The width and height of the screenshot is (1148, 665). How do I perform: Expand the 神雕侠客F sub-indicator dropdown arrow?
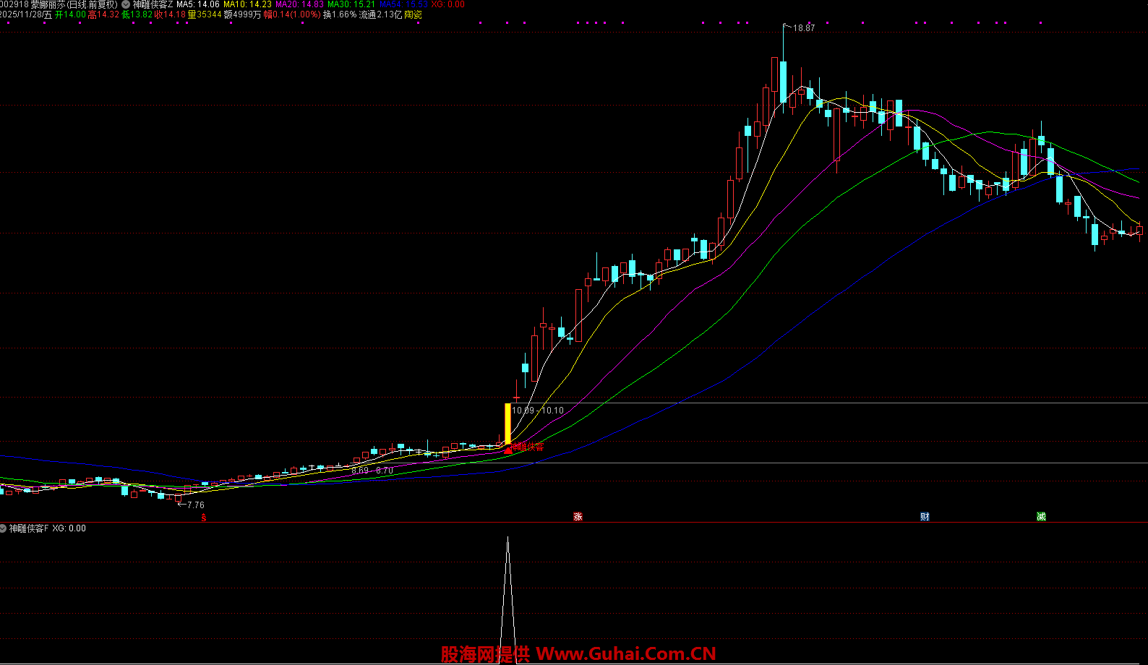4,528
